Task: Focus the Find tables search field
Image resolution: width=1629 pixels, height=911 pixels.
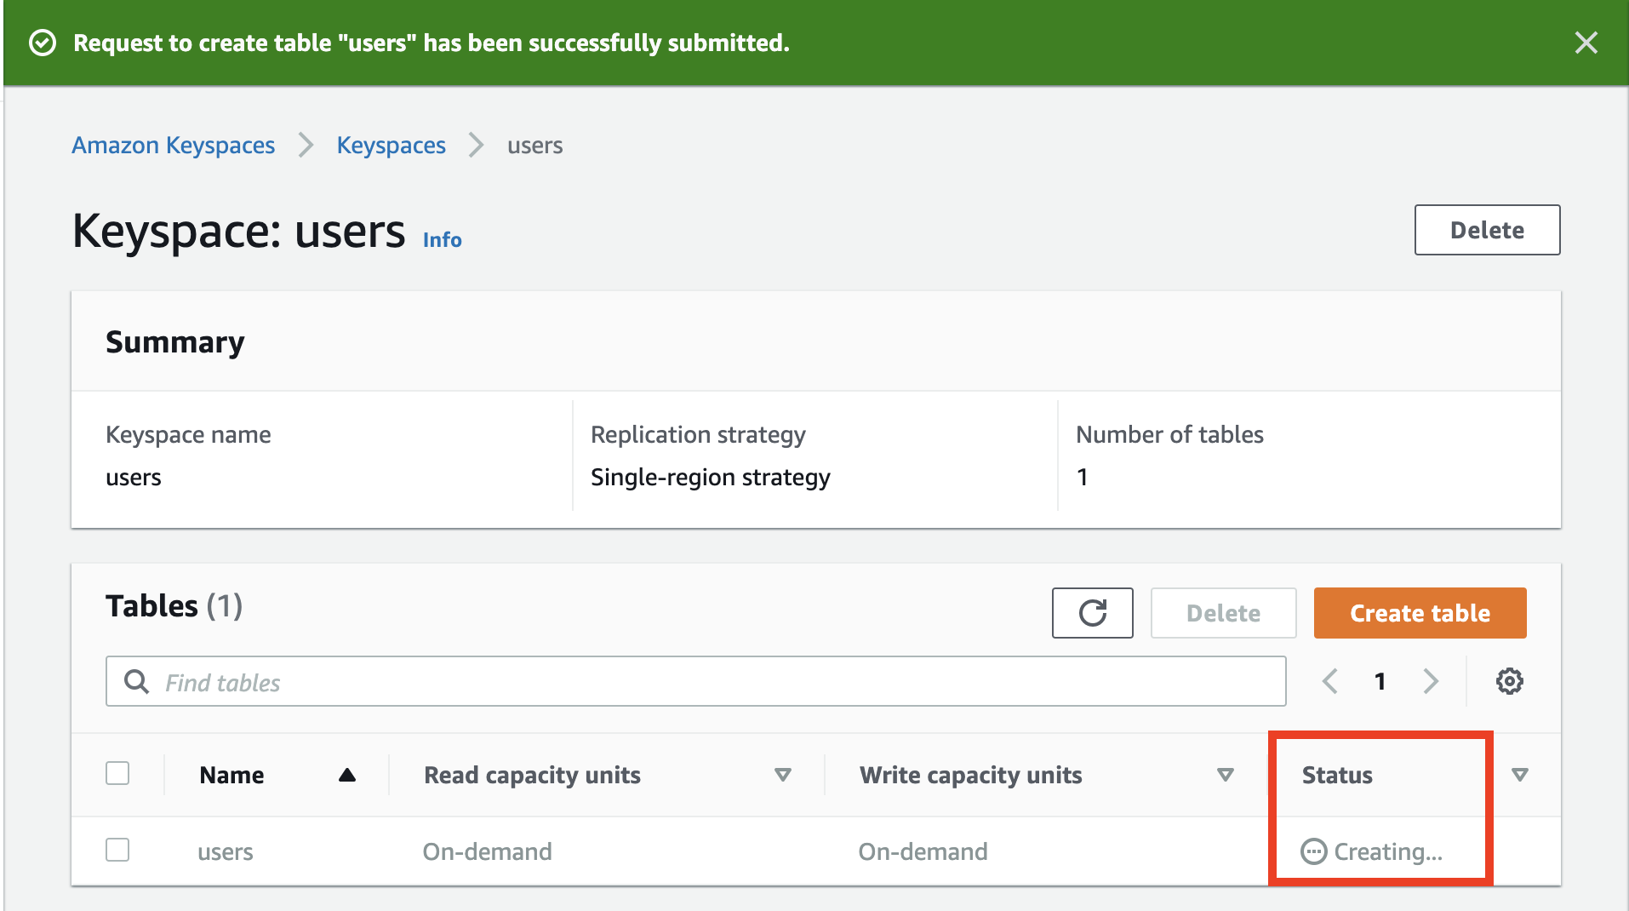Action: pyautogui.click(x=696, y=681)
